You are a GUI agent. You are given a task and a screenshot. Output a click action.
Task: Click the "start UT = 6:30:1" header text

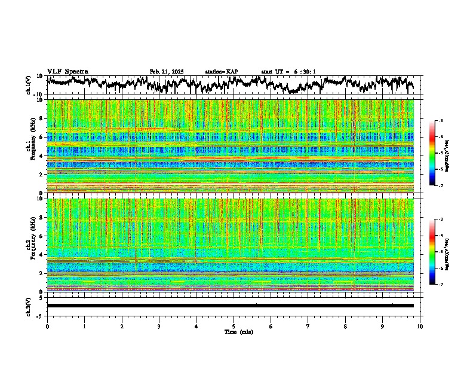288,72
